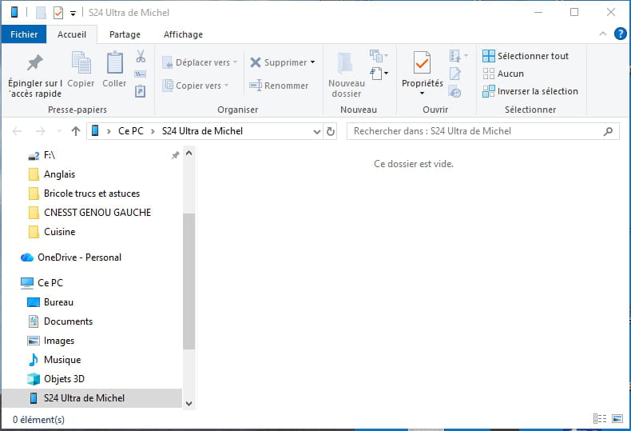This screenshot has width=631, height=431.
Task: Collapse the ribbon with the chevron
Action: point(603,34)
